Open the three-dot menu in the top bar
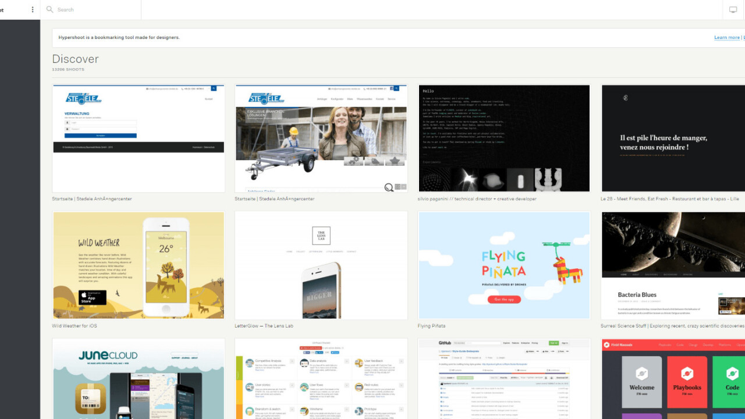Image resolution: width=745 pixels, height=419 pixels. [x=33, y=9]
